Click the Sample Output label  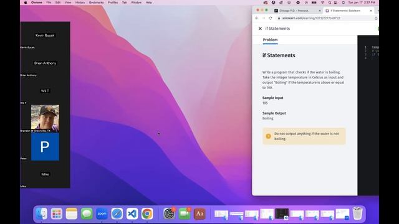(274, 113)
